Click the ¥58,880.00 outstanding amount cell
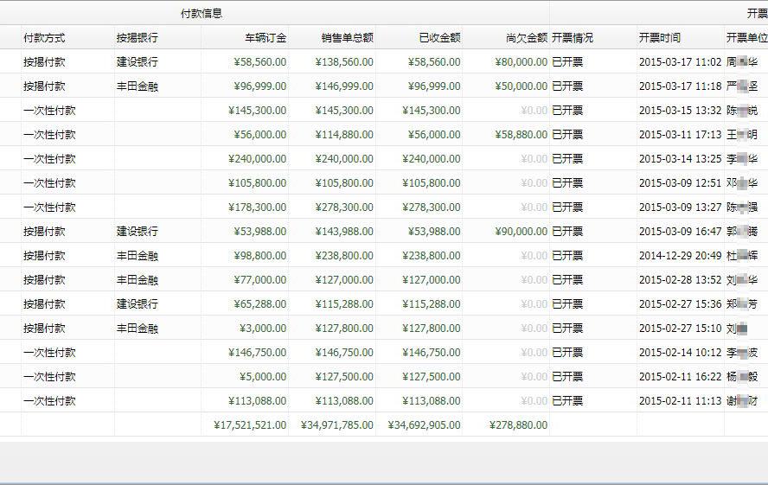Viewport: 768px width, 485px height. [521, 135]
